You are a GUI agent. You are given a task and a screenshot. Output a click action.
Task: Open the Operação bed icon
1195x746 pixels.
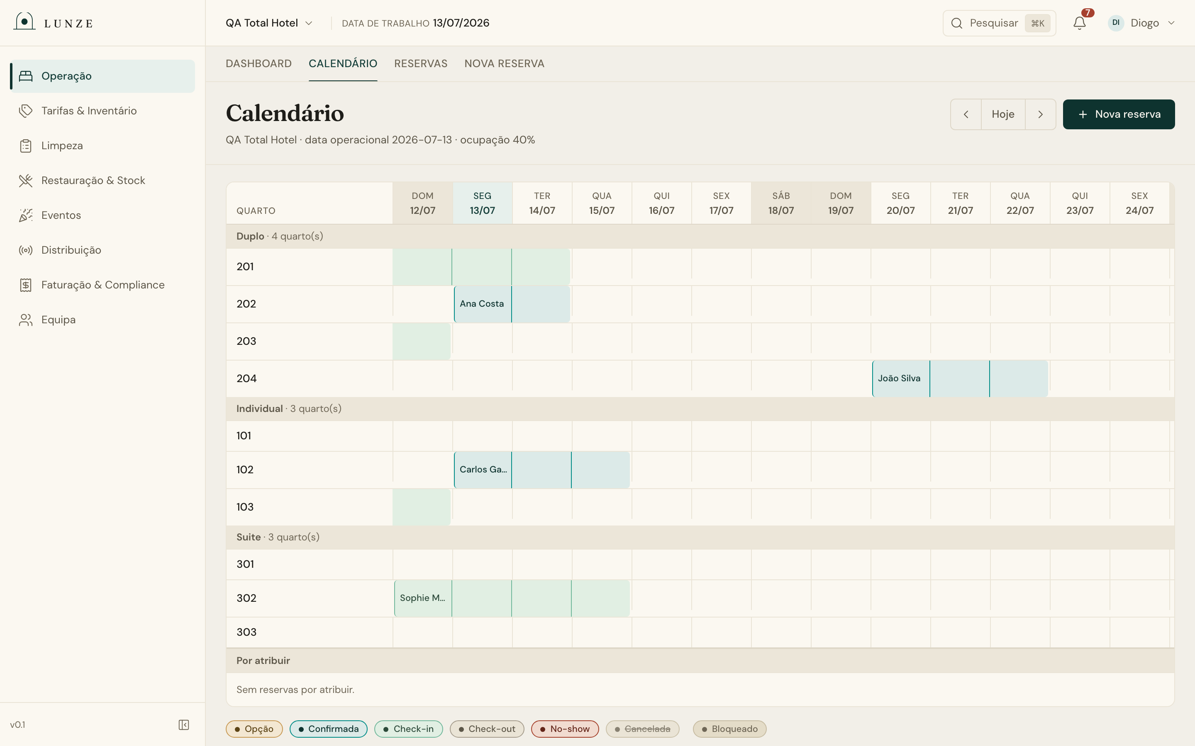(26, 76)
